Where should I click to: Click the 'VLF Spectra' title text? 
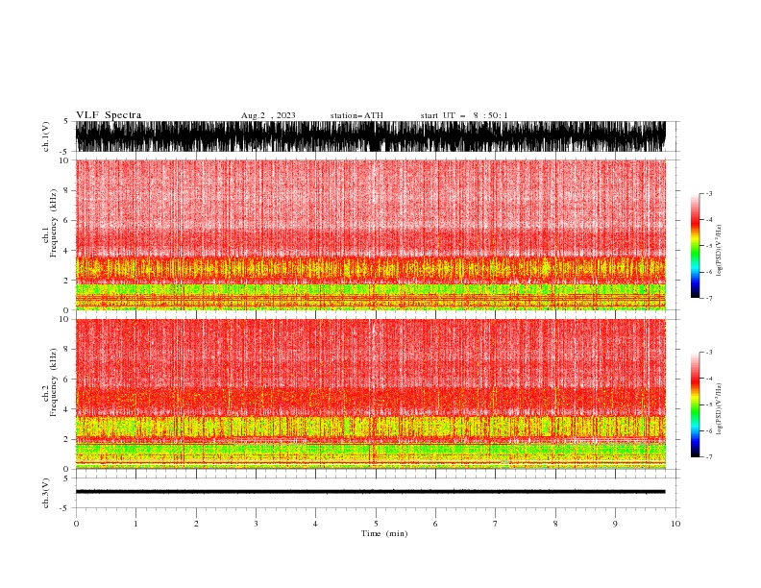tap(109, 115)
